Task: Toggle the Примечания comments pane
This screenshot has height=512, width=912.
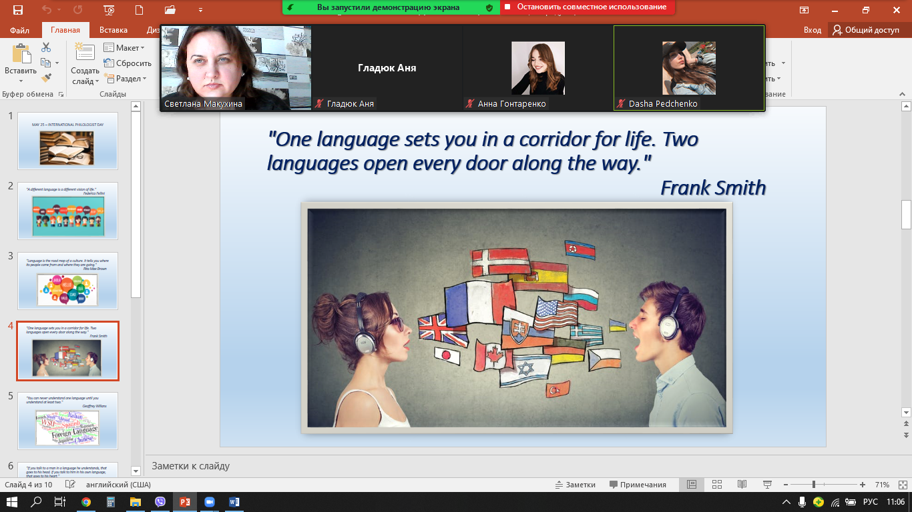Action: pos(638,485)
